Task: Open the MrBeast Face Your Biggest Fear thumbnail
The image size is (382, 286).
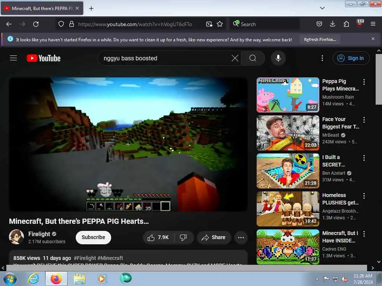Action: click(x=288, y=133)
